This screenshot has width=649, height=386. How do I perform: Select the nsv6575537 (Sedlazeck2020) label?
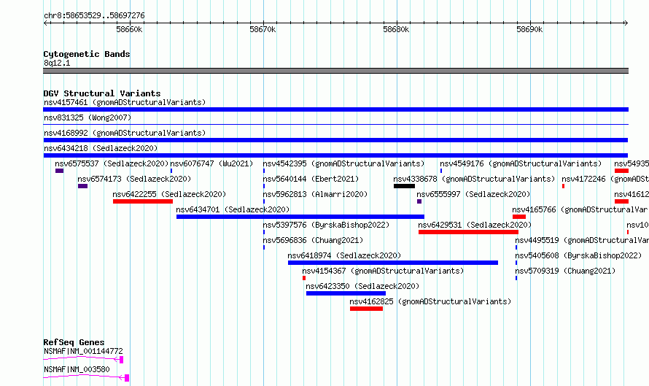112,163
